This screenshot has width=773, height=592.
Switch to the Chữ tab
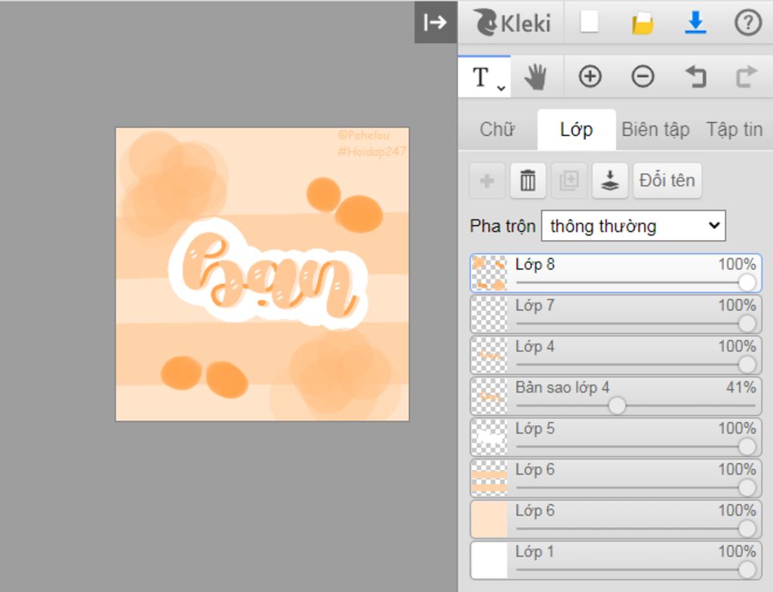point(497,129)
